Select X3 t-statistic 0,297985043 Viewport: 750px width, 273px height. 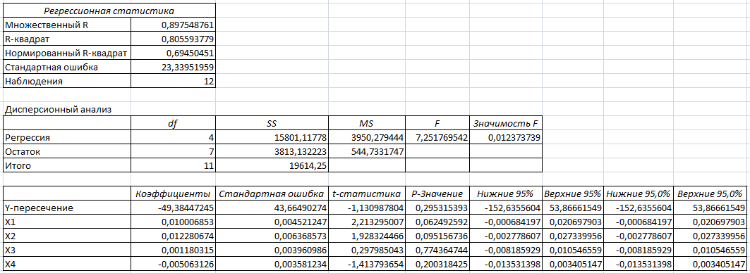click(x=366, y=250)
